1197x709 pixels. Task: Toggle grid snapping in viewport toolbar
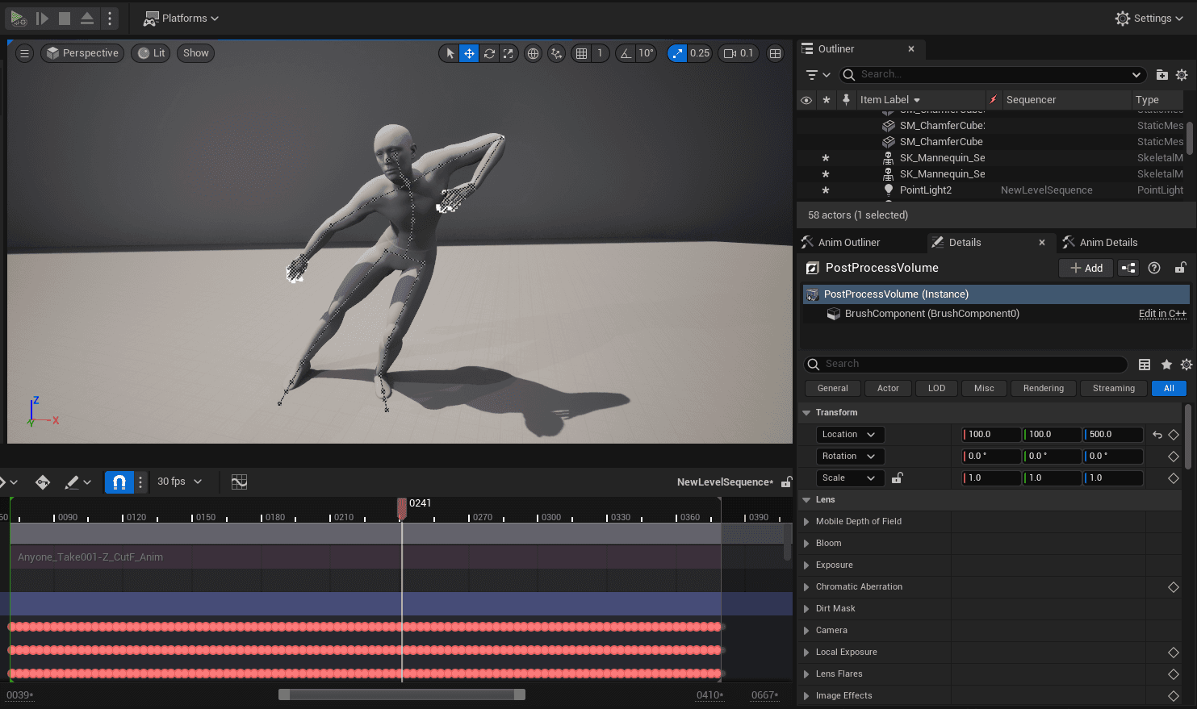pos(581,53)
